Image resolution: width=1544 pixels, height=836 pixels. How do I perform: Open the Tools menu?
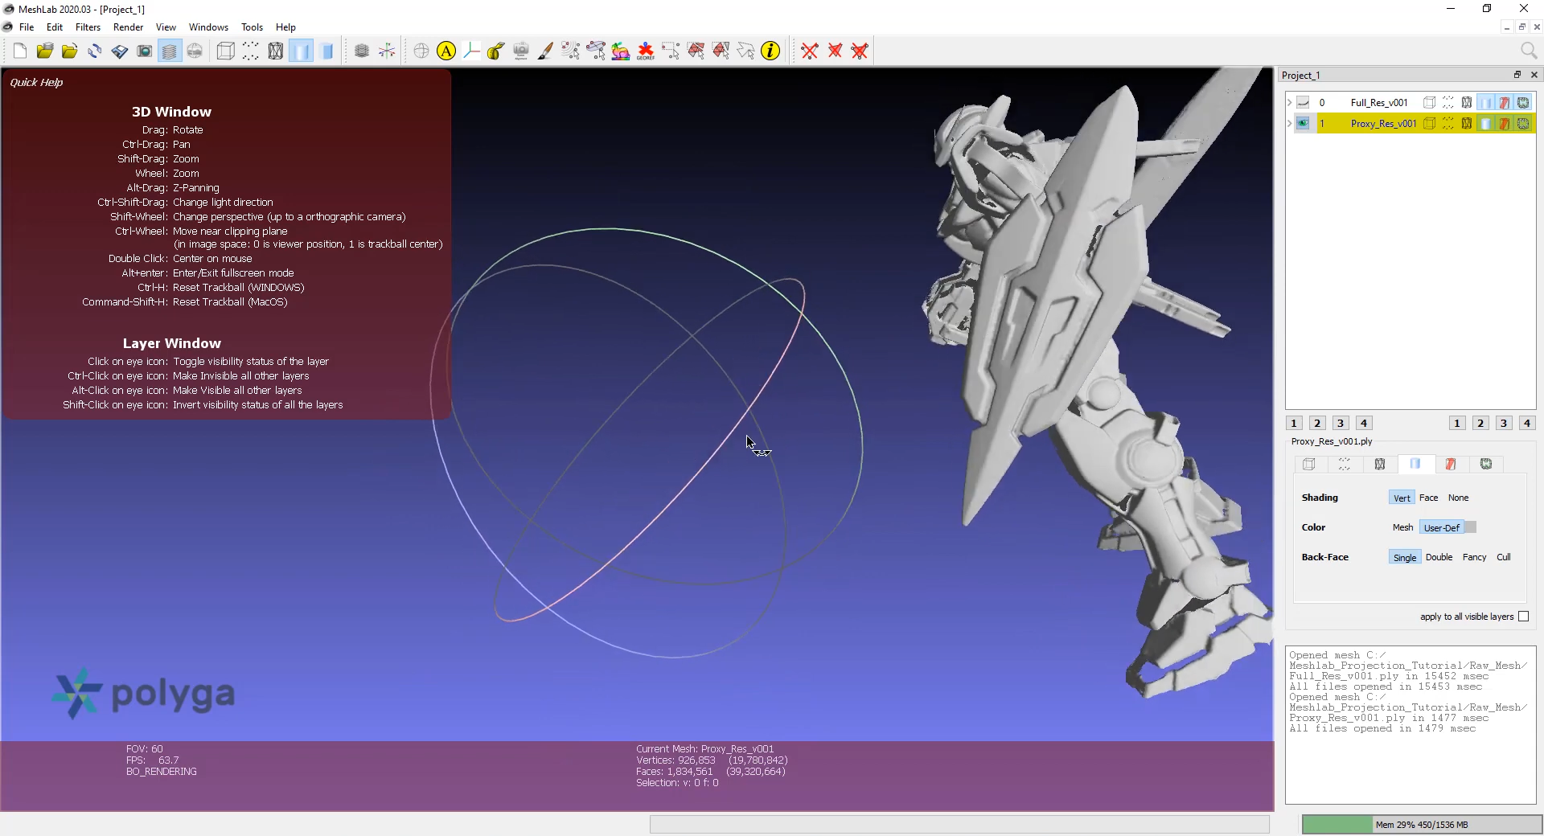coord(252,27)
